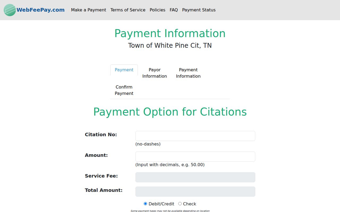Click the Amount: label
340x212 pixels.
click(x=96, y=155)
